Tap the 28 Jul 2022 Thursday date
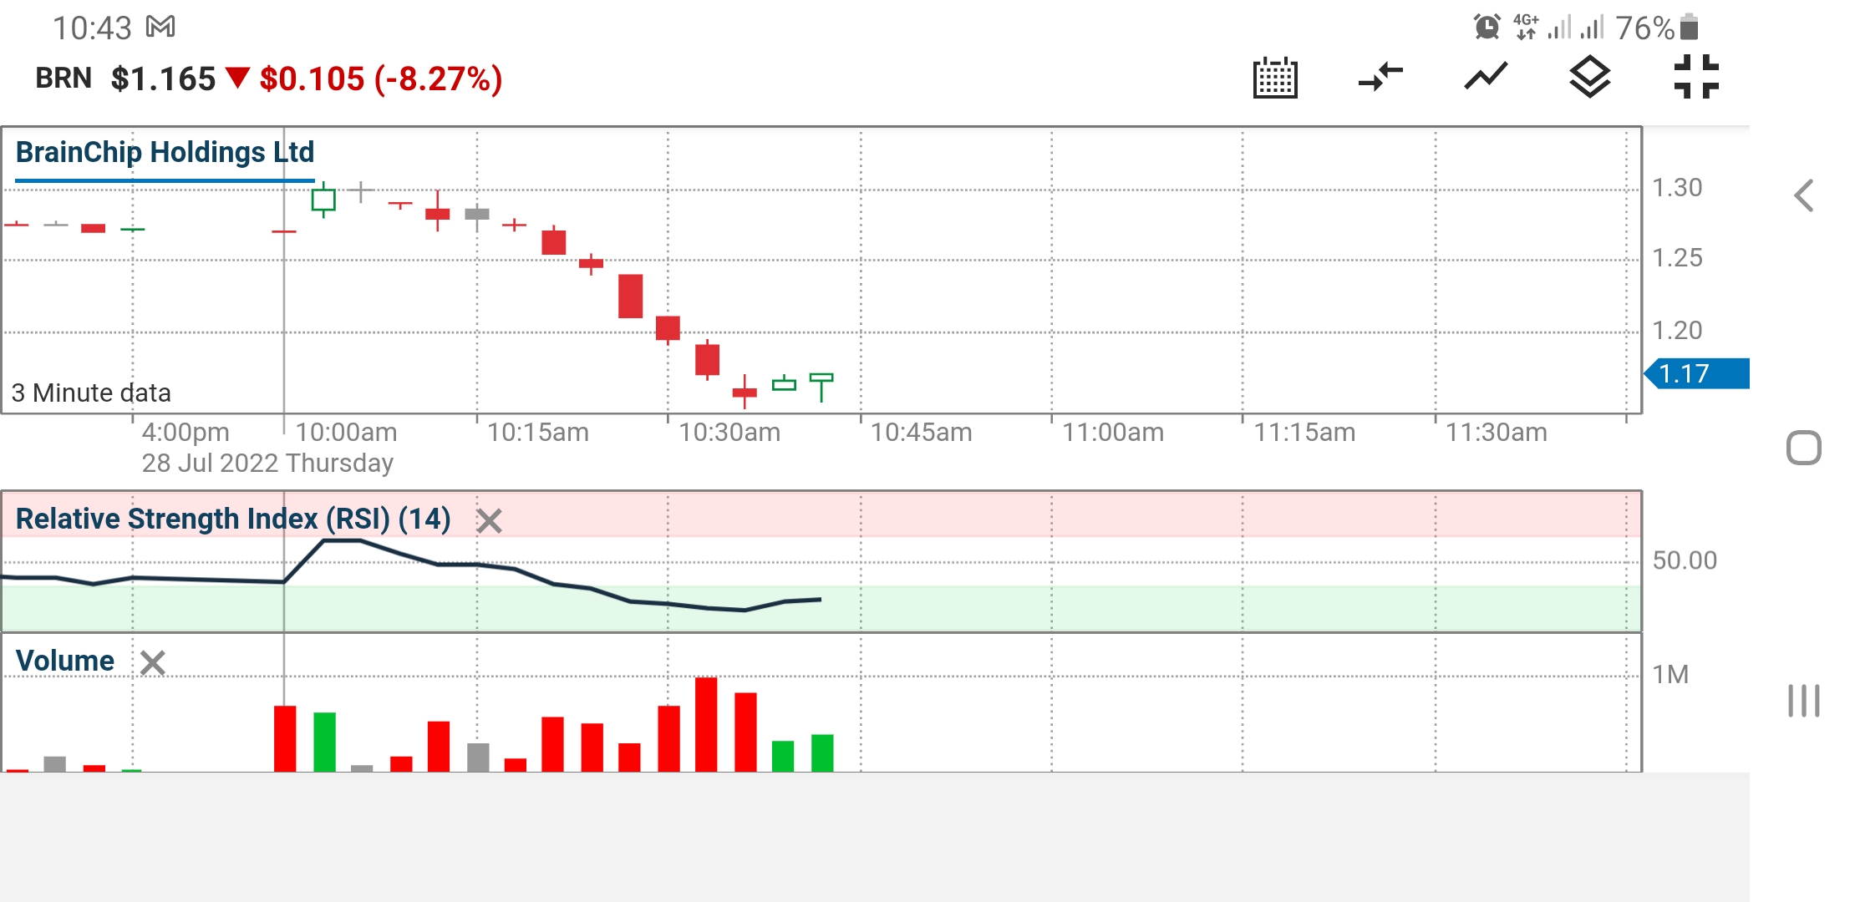 click(267, 463)
